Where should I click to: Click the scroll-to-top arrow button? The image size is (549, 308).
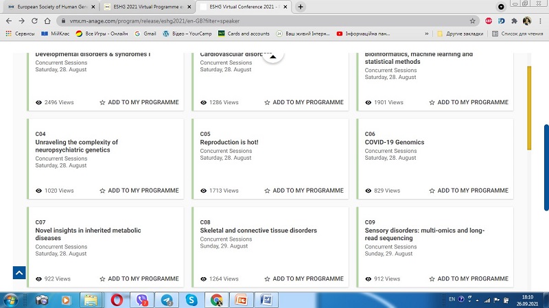pos(19,272)
